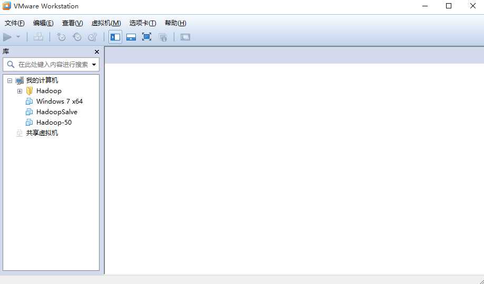This screenshot has height=284, width=484.
Task: Click the 共享虚拟机 shared VMs icon
Action: tap(19, 133)
